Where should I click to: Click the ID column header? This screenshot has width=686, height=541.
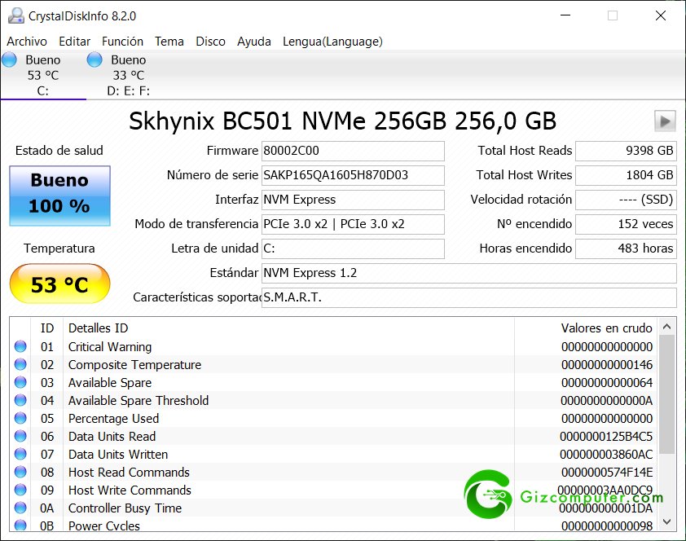click(47, 328)
